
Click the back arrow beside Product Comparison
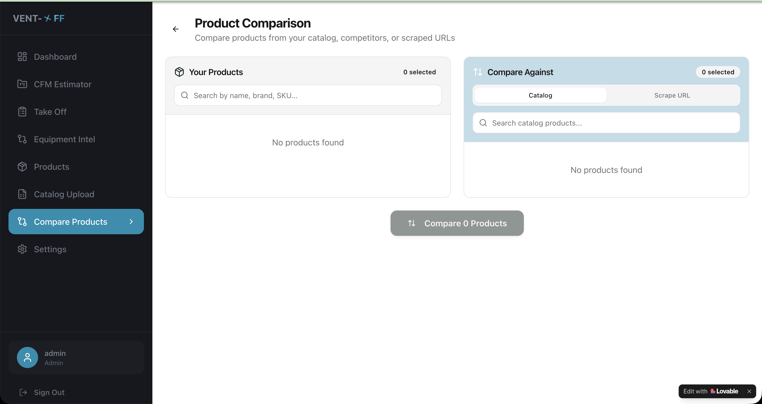pos(176,29)
